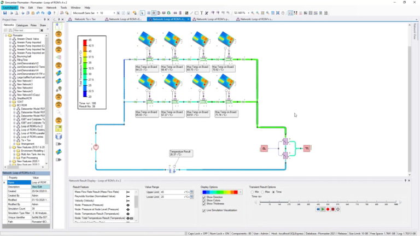Click the pump component on the network
The image size is (420, 236).
tap(96, 147)
